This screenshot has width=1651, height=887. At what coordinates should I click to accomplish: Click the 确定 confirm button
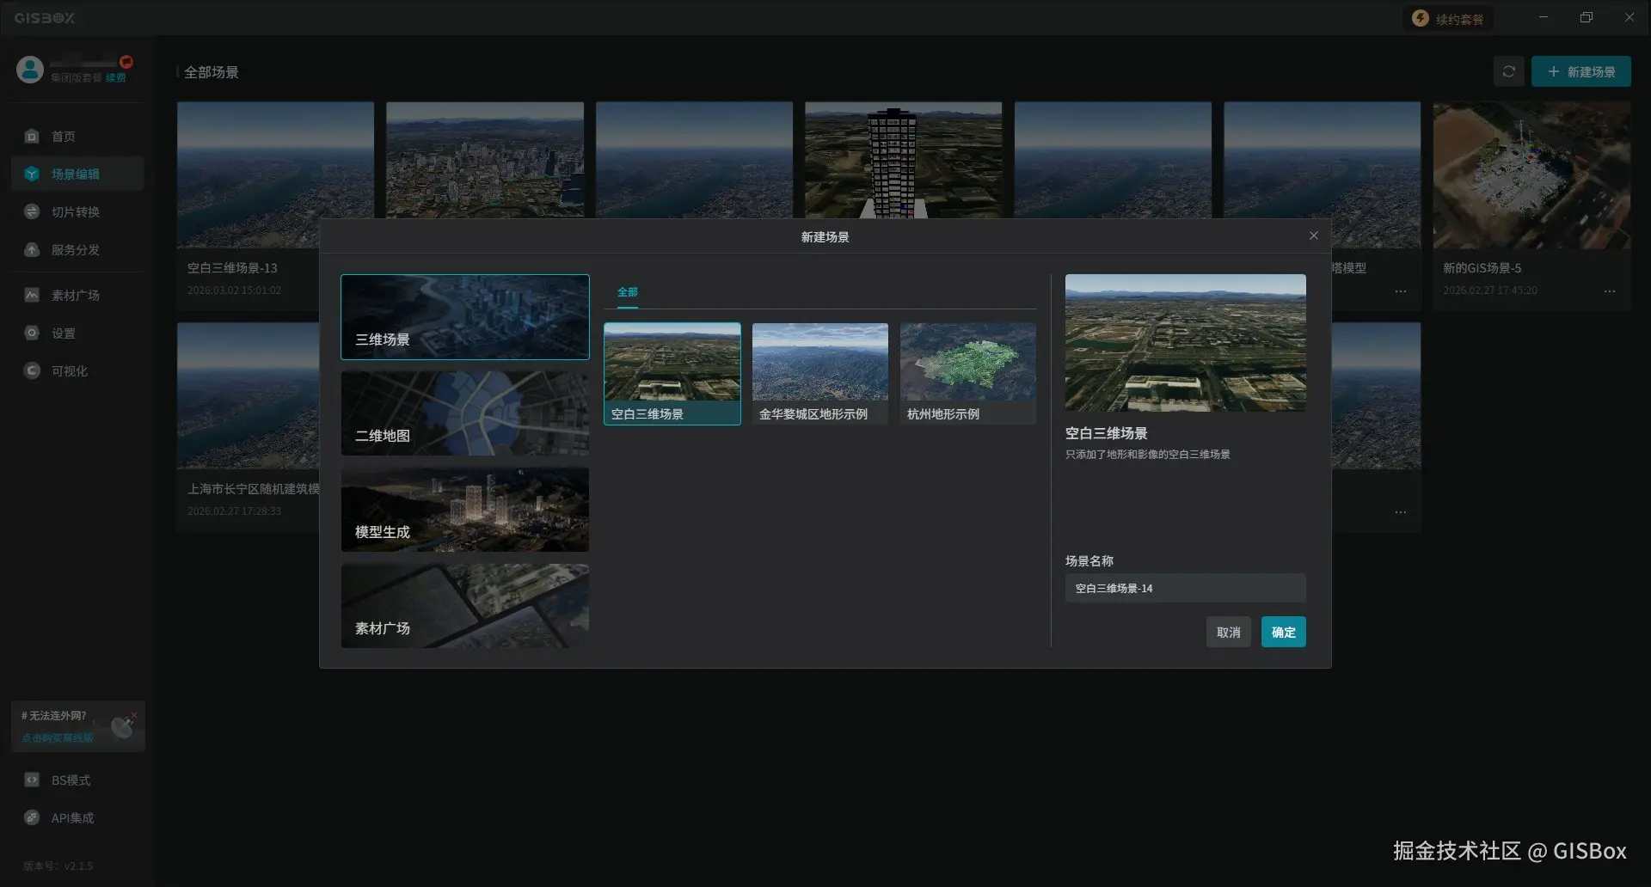(1283, 632)
